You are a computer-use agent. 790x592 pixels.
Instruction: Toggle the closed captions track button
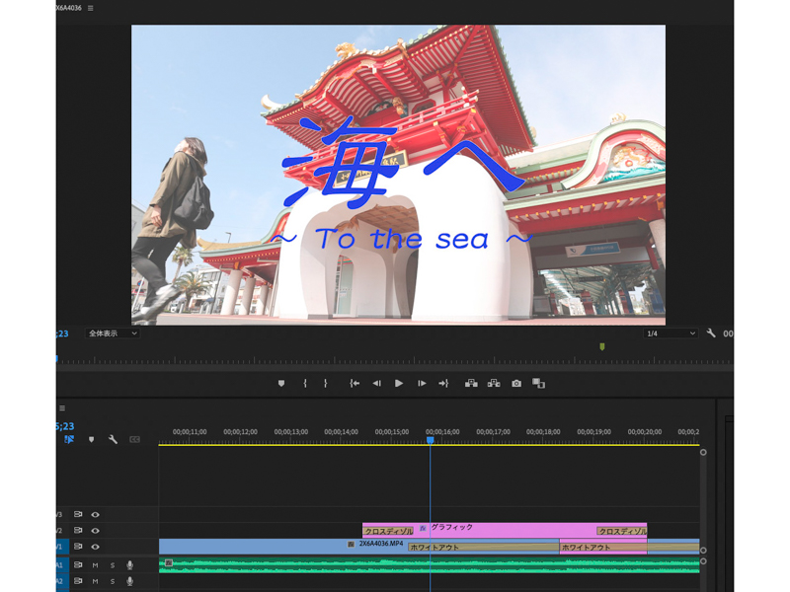[134, 439]
